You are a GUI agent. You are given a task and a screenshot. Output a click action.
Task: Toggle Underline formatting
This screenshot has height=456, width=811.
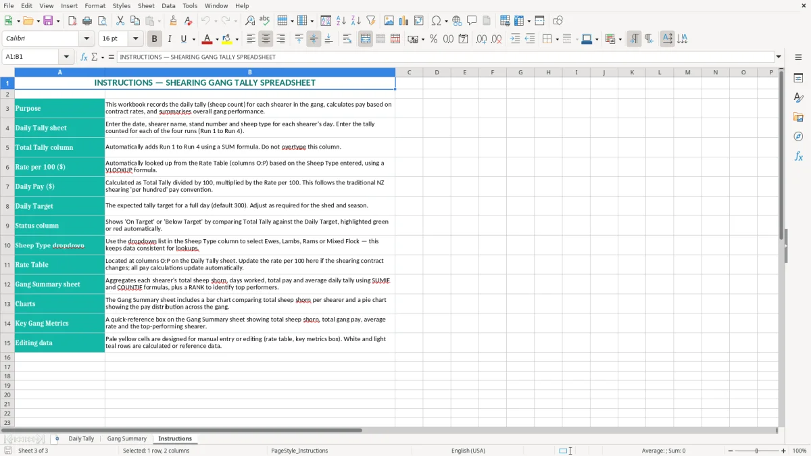183,39
